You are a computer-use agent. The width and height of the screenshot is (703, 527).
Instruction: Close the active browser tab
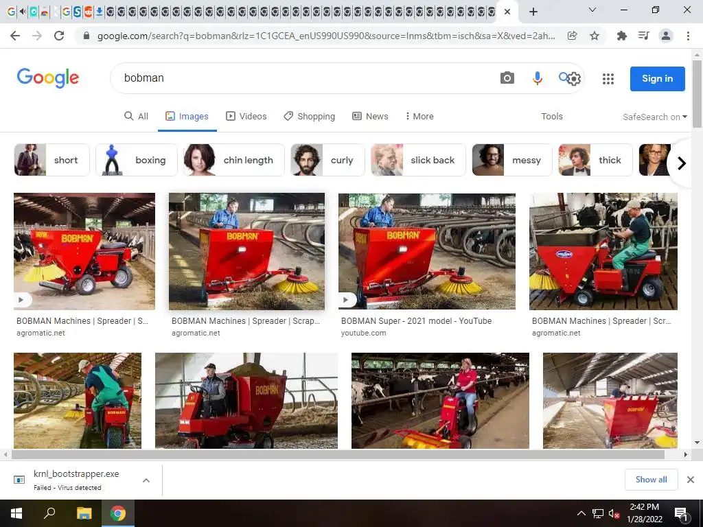click(x=507, y=12)
